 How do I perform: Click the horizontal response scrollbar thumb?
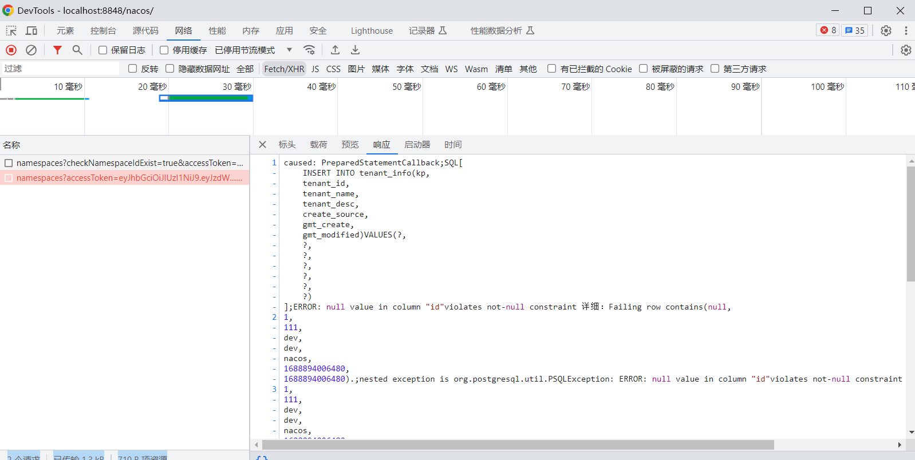pyautogui.click(x=518, y=445)
